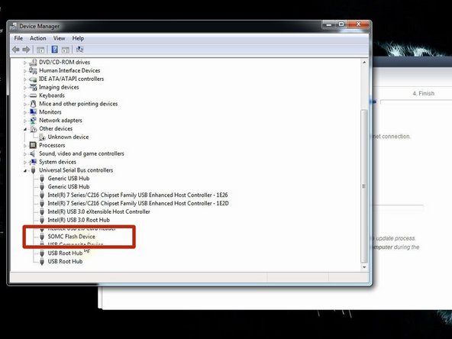Click the Scan for hardware changes icon

coord(79,50)
